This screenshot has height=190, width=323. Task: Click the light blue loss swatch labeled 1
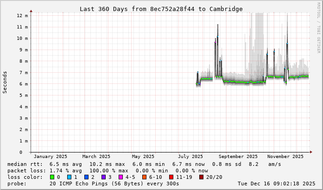[x=70, y=177]
